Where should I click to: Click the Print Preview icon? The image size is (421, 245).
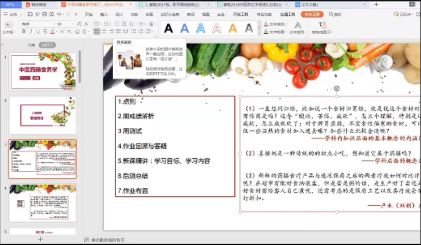(x=52, y=14)
